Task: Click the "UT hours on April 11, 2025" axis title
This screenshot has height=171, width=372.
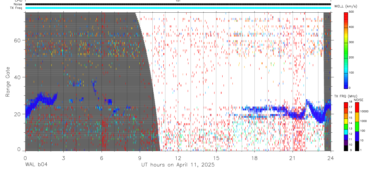Action: [x=178, y=165]
